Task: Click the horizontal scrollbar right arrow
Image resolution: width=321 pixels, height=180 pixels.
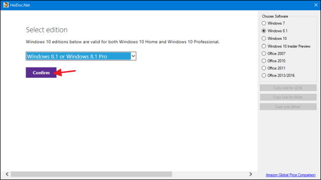Action: pos(250,174)
